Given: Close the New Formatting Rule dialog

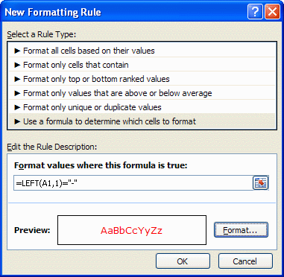Looking at the screenshot, I should 272,12.
